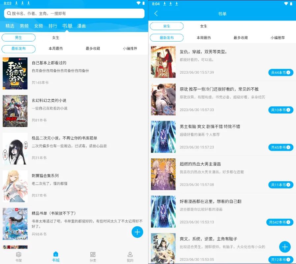Tap the plus button on left screen

tap(137, 232)
